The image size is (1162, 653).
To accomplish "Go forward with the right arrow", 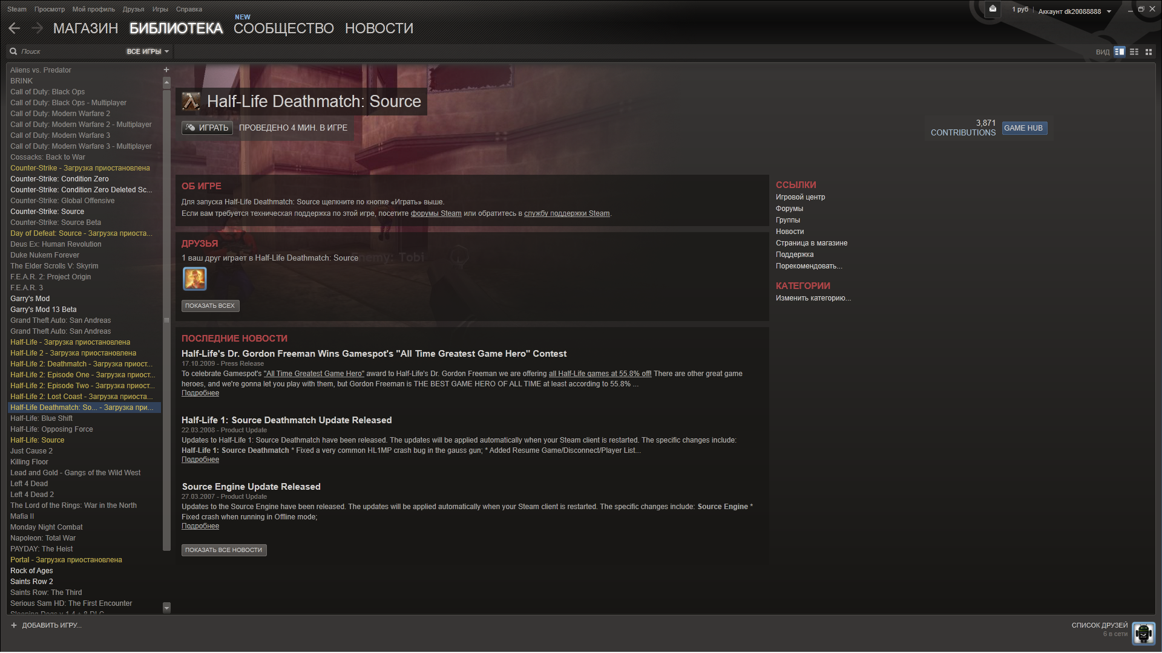I will coord(38,28).
